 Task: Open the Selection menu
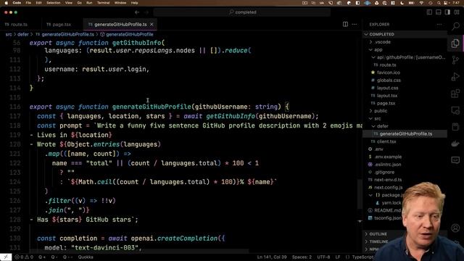[54, 3]
